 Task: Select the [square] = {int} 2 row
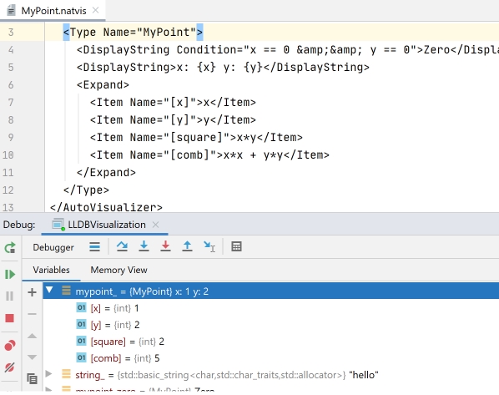[271, 342]
